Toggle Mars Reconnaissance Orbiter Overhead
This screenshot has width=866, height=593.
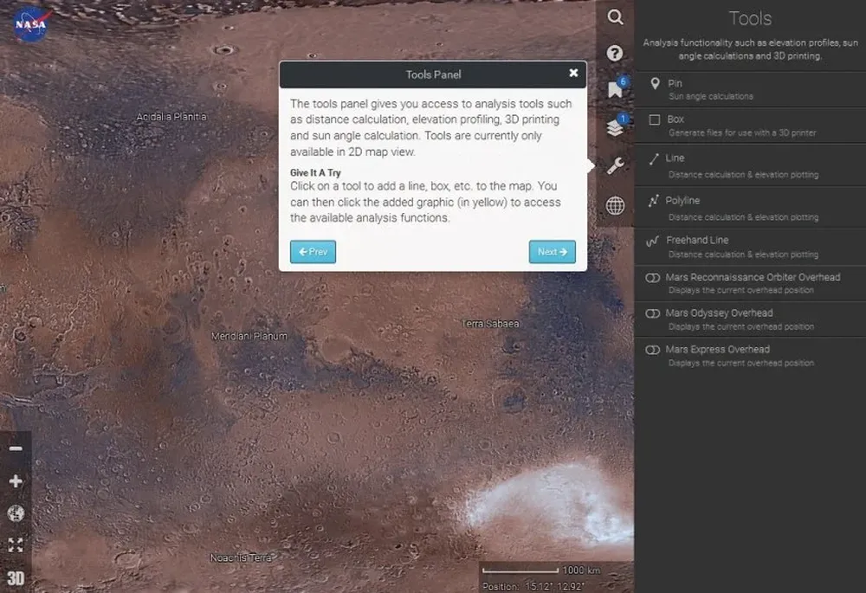coord(653,278)
